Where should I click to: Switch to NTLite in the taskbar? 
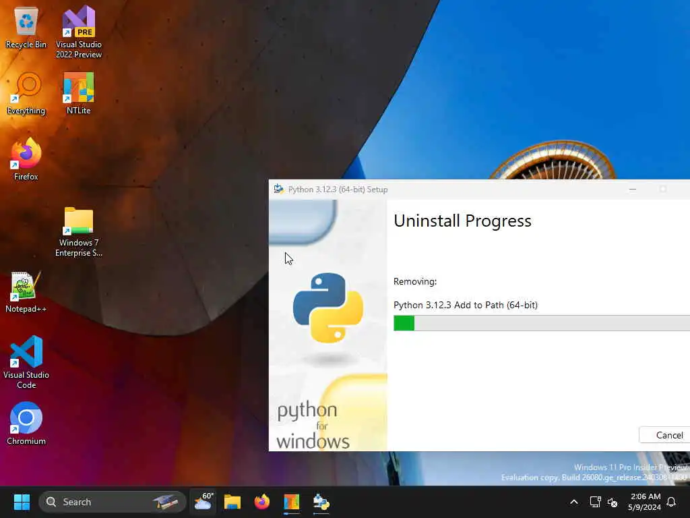291,502
